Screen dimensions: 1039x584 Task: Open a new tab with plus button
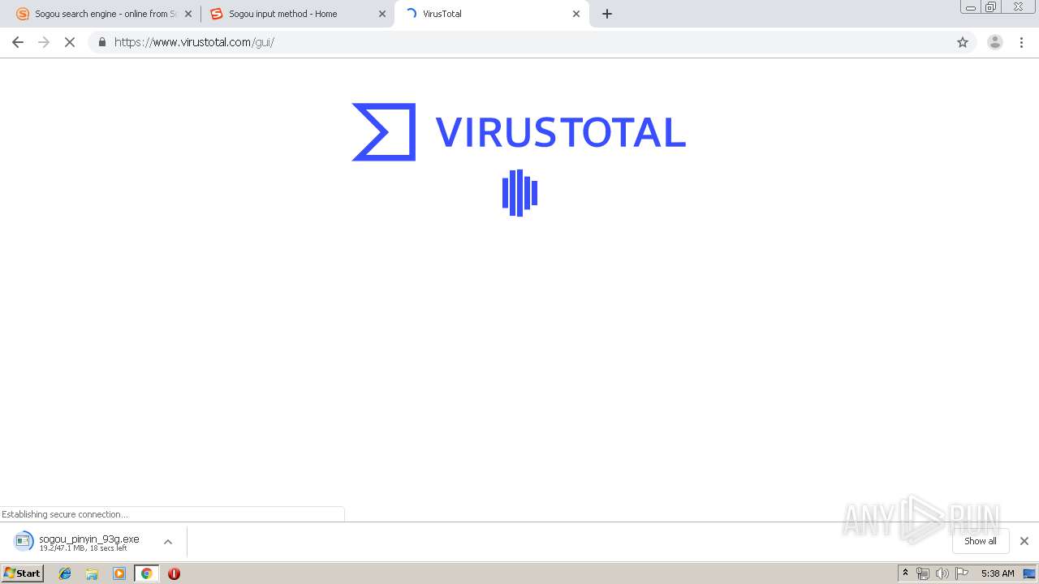tap(607, 14)
